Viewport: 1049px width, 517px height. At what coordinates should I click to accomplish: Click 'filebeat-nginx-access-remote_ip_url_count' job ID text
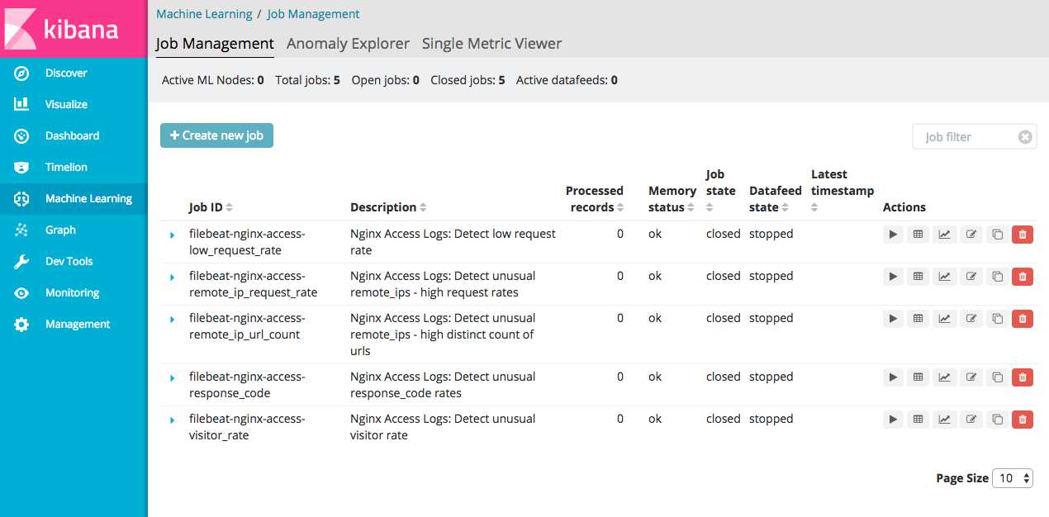(x=247, y=326)
